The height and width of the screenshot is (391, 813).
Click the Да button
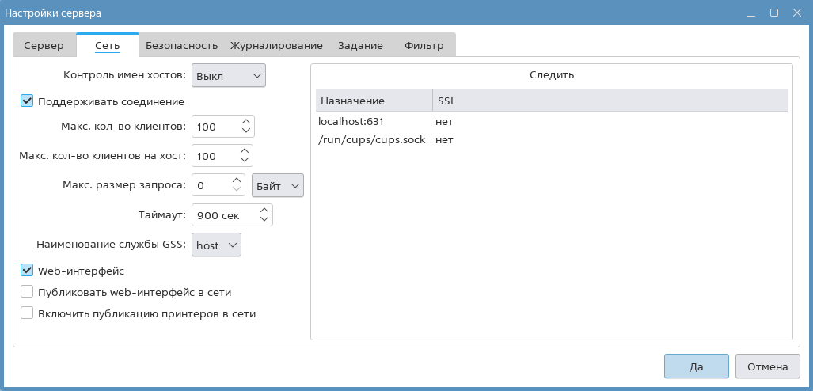pyautogui.click(x=696, y=367)
